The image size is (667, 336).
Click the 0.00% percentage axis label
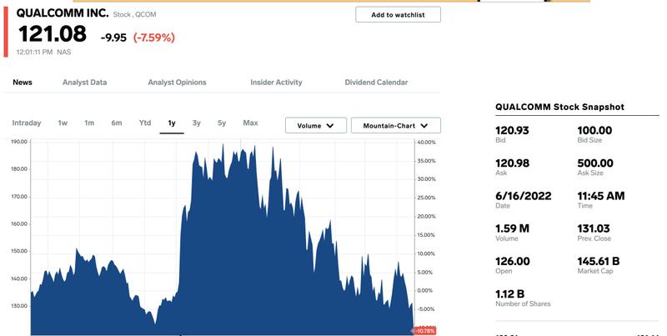[425, 291]
